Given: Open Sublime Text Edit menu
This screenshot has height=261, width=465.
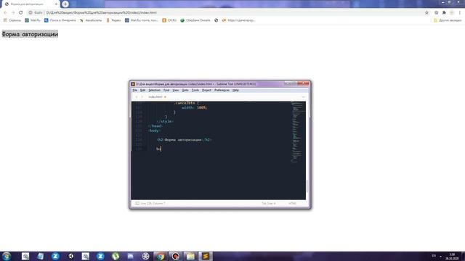Looking at the screenshot, I should [x=142, y=90].
